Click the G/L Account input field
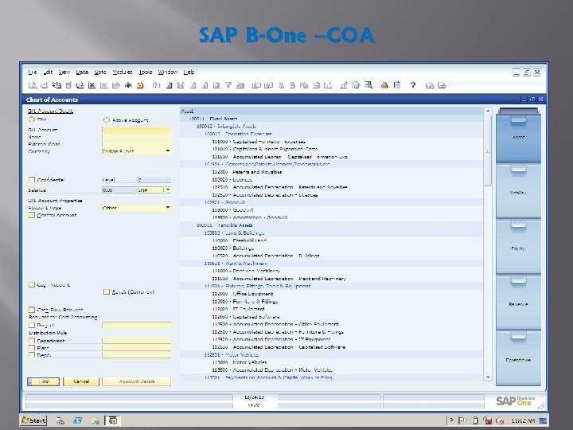This screenshot has width=573, height=430. point(136,130)
